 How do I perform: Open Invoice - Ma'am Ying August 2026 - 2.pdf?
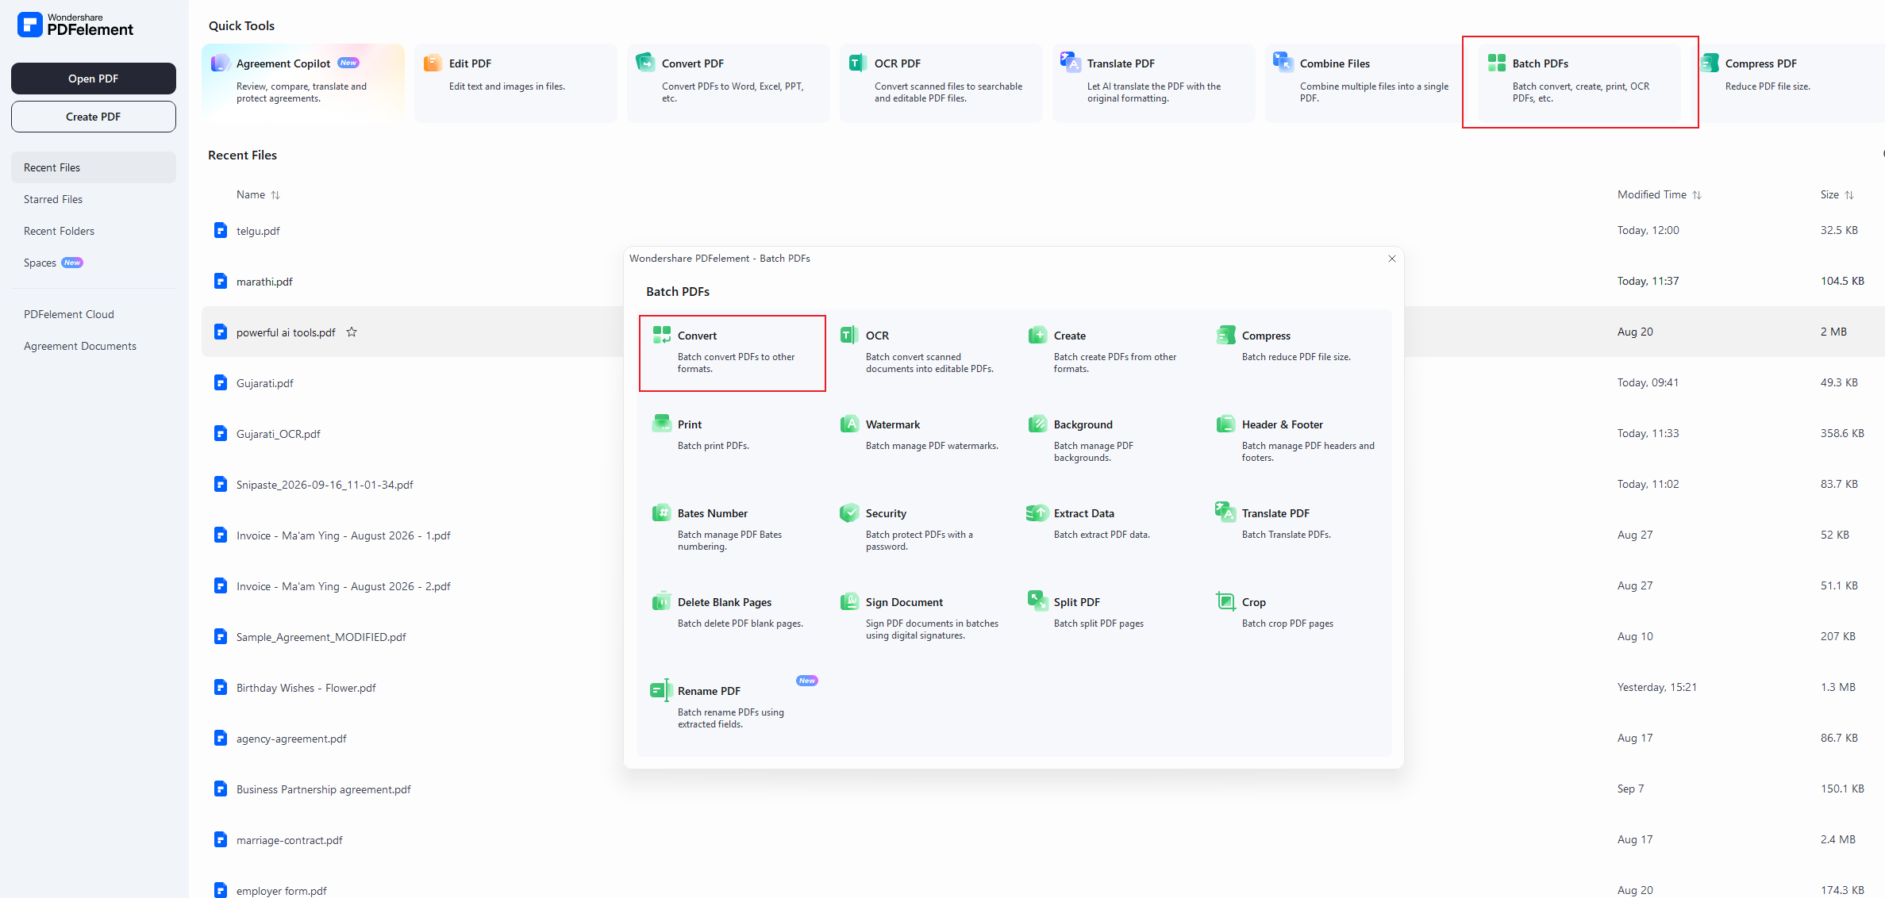[344, 586]
